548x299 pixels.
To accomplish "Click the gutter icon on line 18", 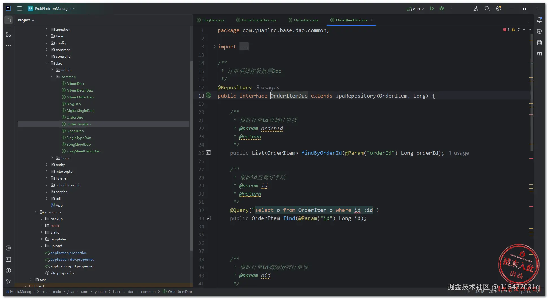I will pyautogui.click(x=209, y=96).
